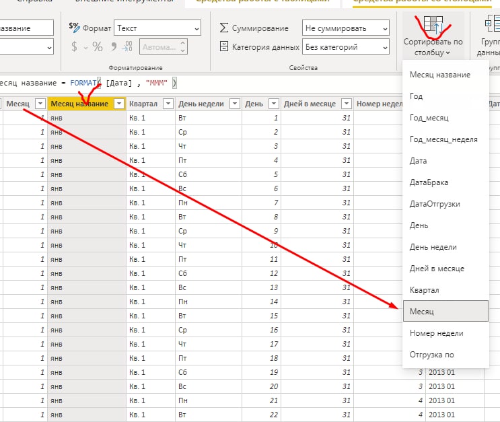This screenshot has width=500, height=422.
Task: Select Номер недели in sort menu
Action: pos(445,333)
